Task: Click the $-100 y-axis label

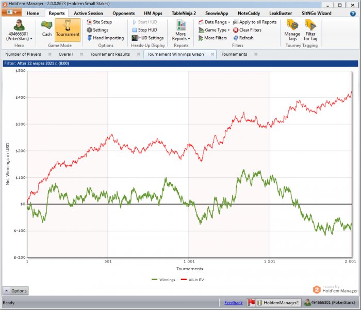Action: tap(20, 231)
